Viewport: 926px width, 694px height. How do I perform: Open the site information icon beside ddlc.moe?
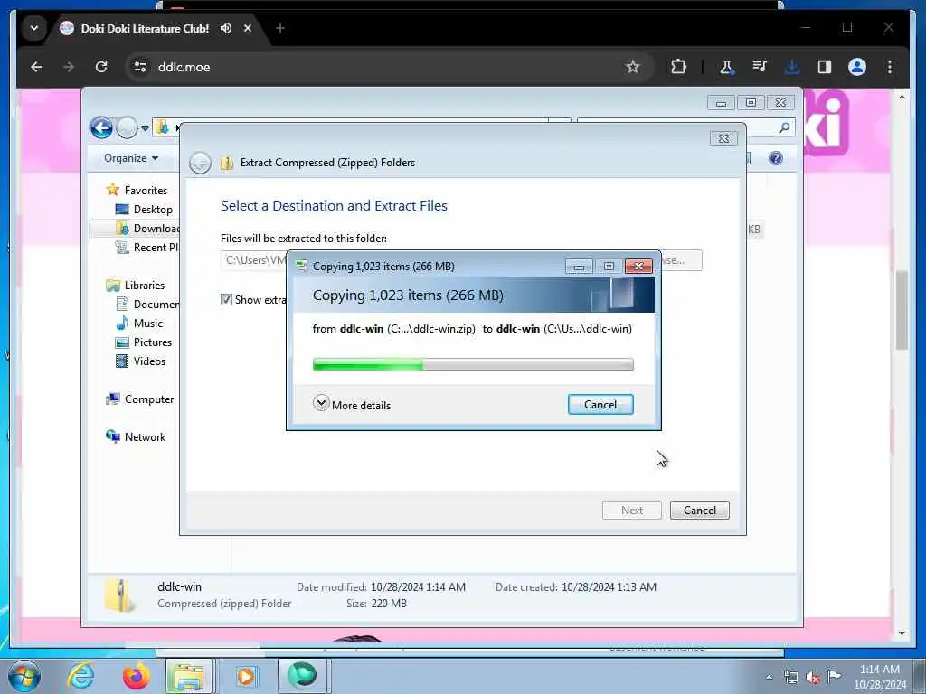click(x=140, y=67)
